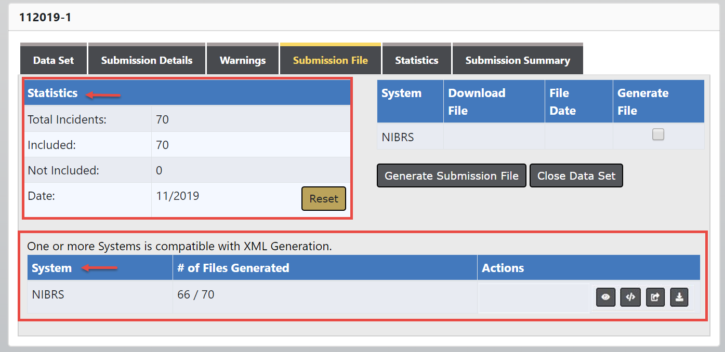Image resolution: width=725 pixels, height=352 pixels.
Task: Check the Generate File checkbox for NIBRS
Action: coord(658,135)
